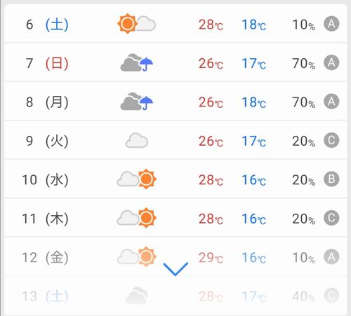
Task: Select the 7 (日) date label
Action: point(47,63)
